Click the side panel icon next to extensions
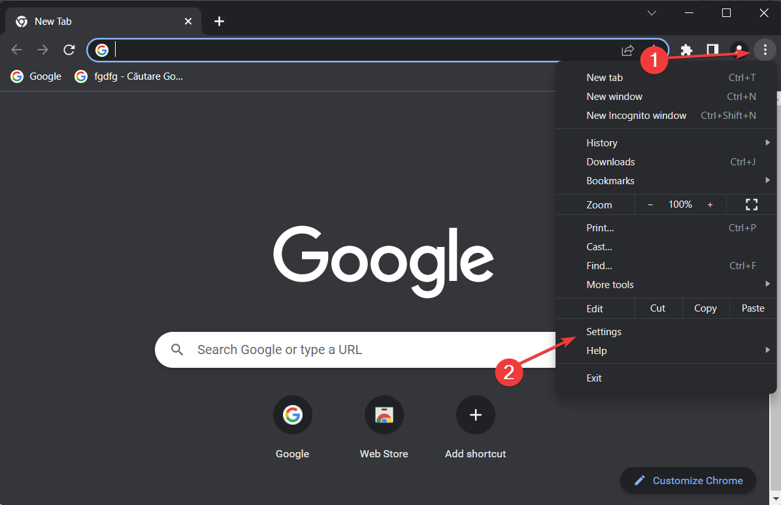 [712, 50]
